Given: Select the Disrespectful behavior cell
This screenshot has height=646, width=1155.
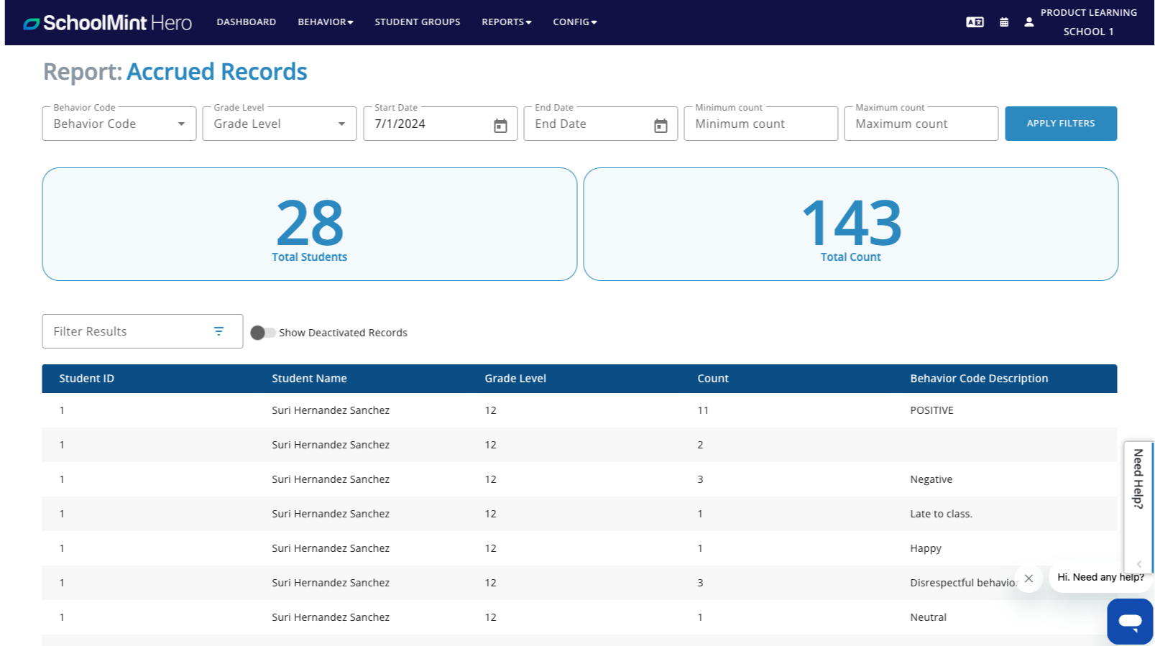Looking at the screenshot, I should tap(963, 583).
